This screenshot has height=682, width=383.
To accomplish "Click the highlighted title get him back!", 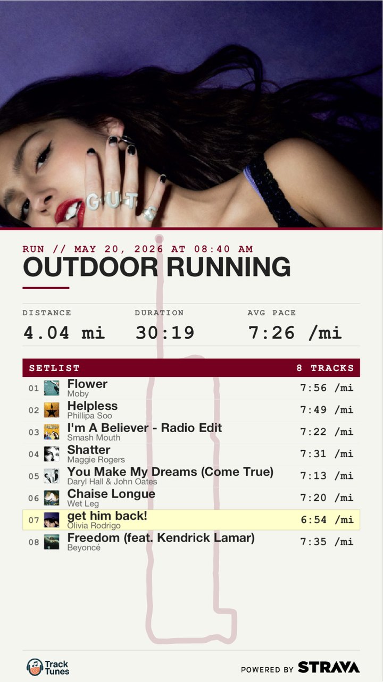I will (107, 516).
